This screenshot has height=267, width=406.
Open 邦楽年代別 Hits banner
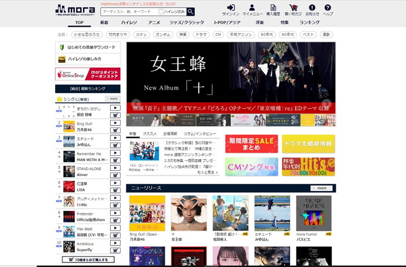(308, 167)
